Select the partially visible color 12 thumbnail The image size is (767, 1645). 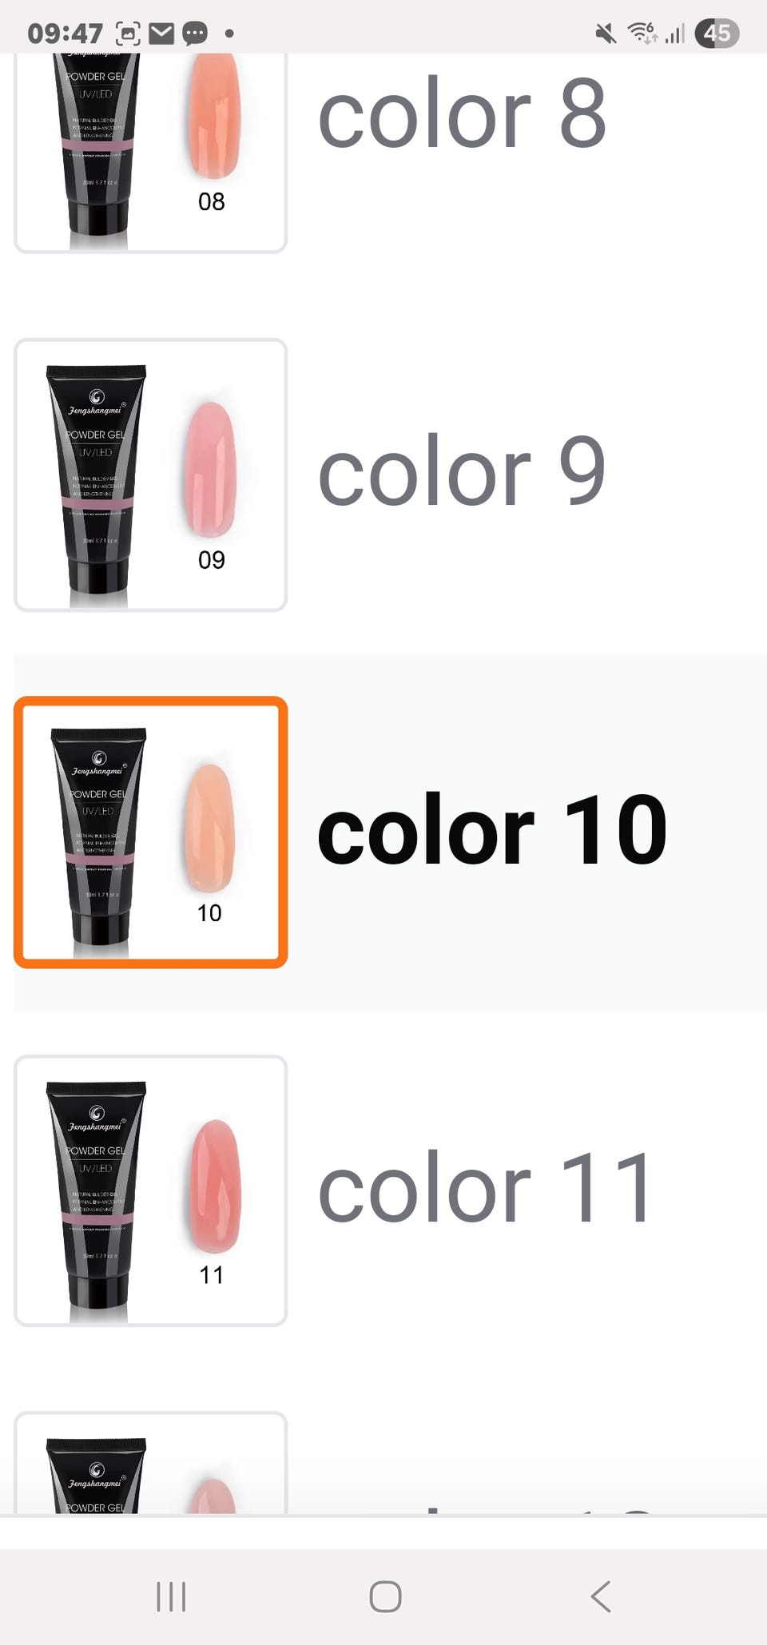[150, 1463]
